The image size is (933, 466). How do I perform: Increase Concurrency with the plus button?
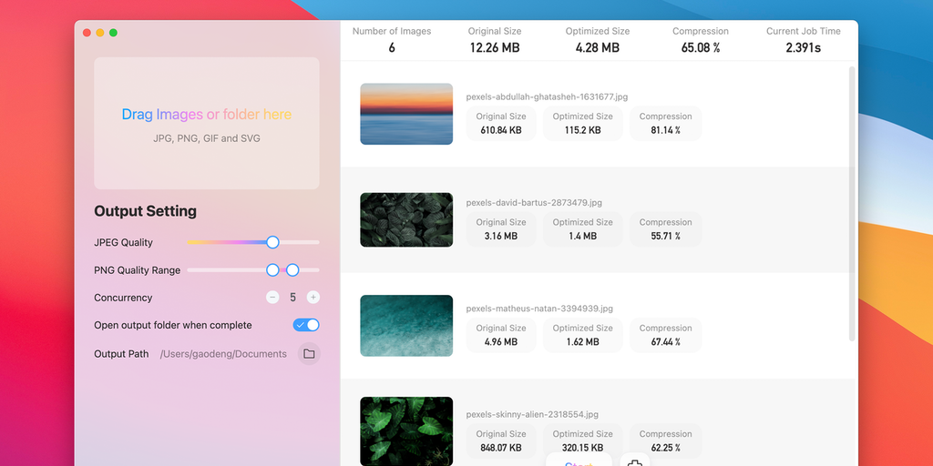[x=313, y=298]
